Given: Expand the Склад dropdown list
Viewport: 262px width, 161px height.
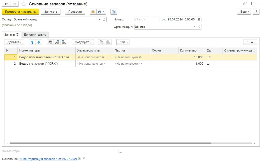Looking at the screenshot, I should pyautogui.click(x=99, y=19).
